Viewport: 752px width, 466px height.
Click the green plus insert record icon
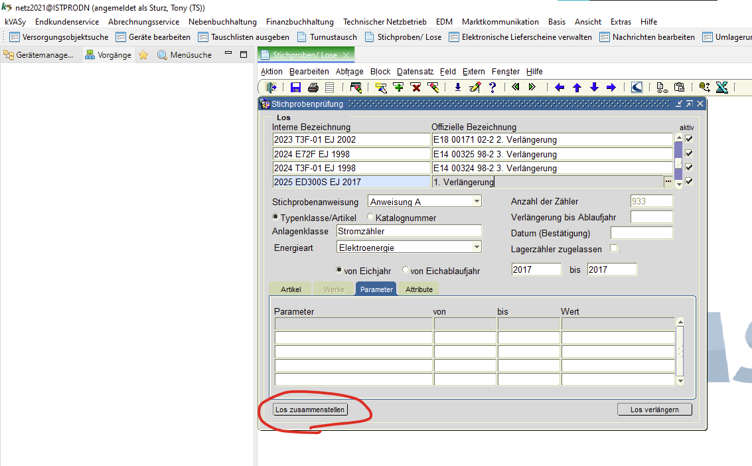pyautogui.click(x=398, y=87)
